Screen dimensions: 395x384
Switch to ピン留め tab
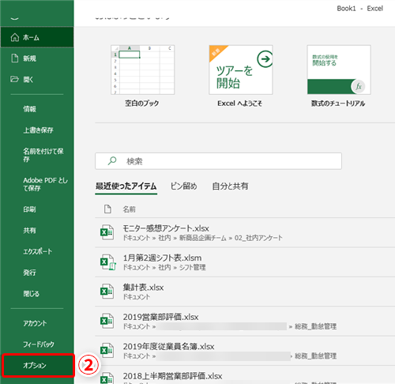(x=183, y=186)
